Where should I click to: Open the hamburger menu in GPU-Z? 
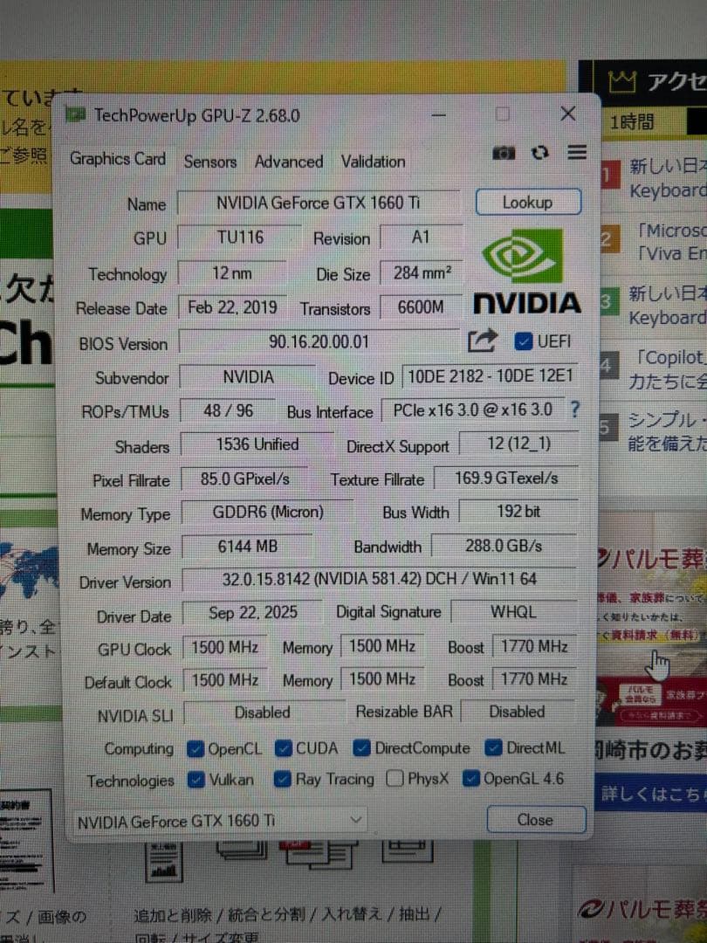click(x=576, y=152)
